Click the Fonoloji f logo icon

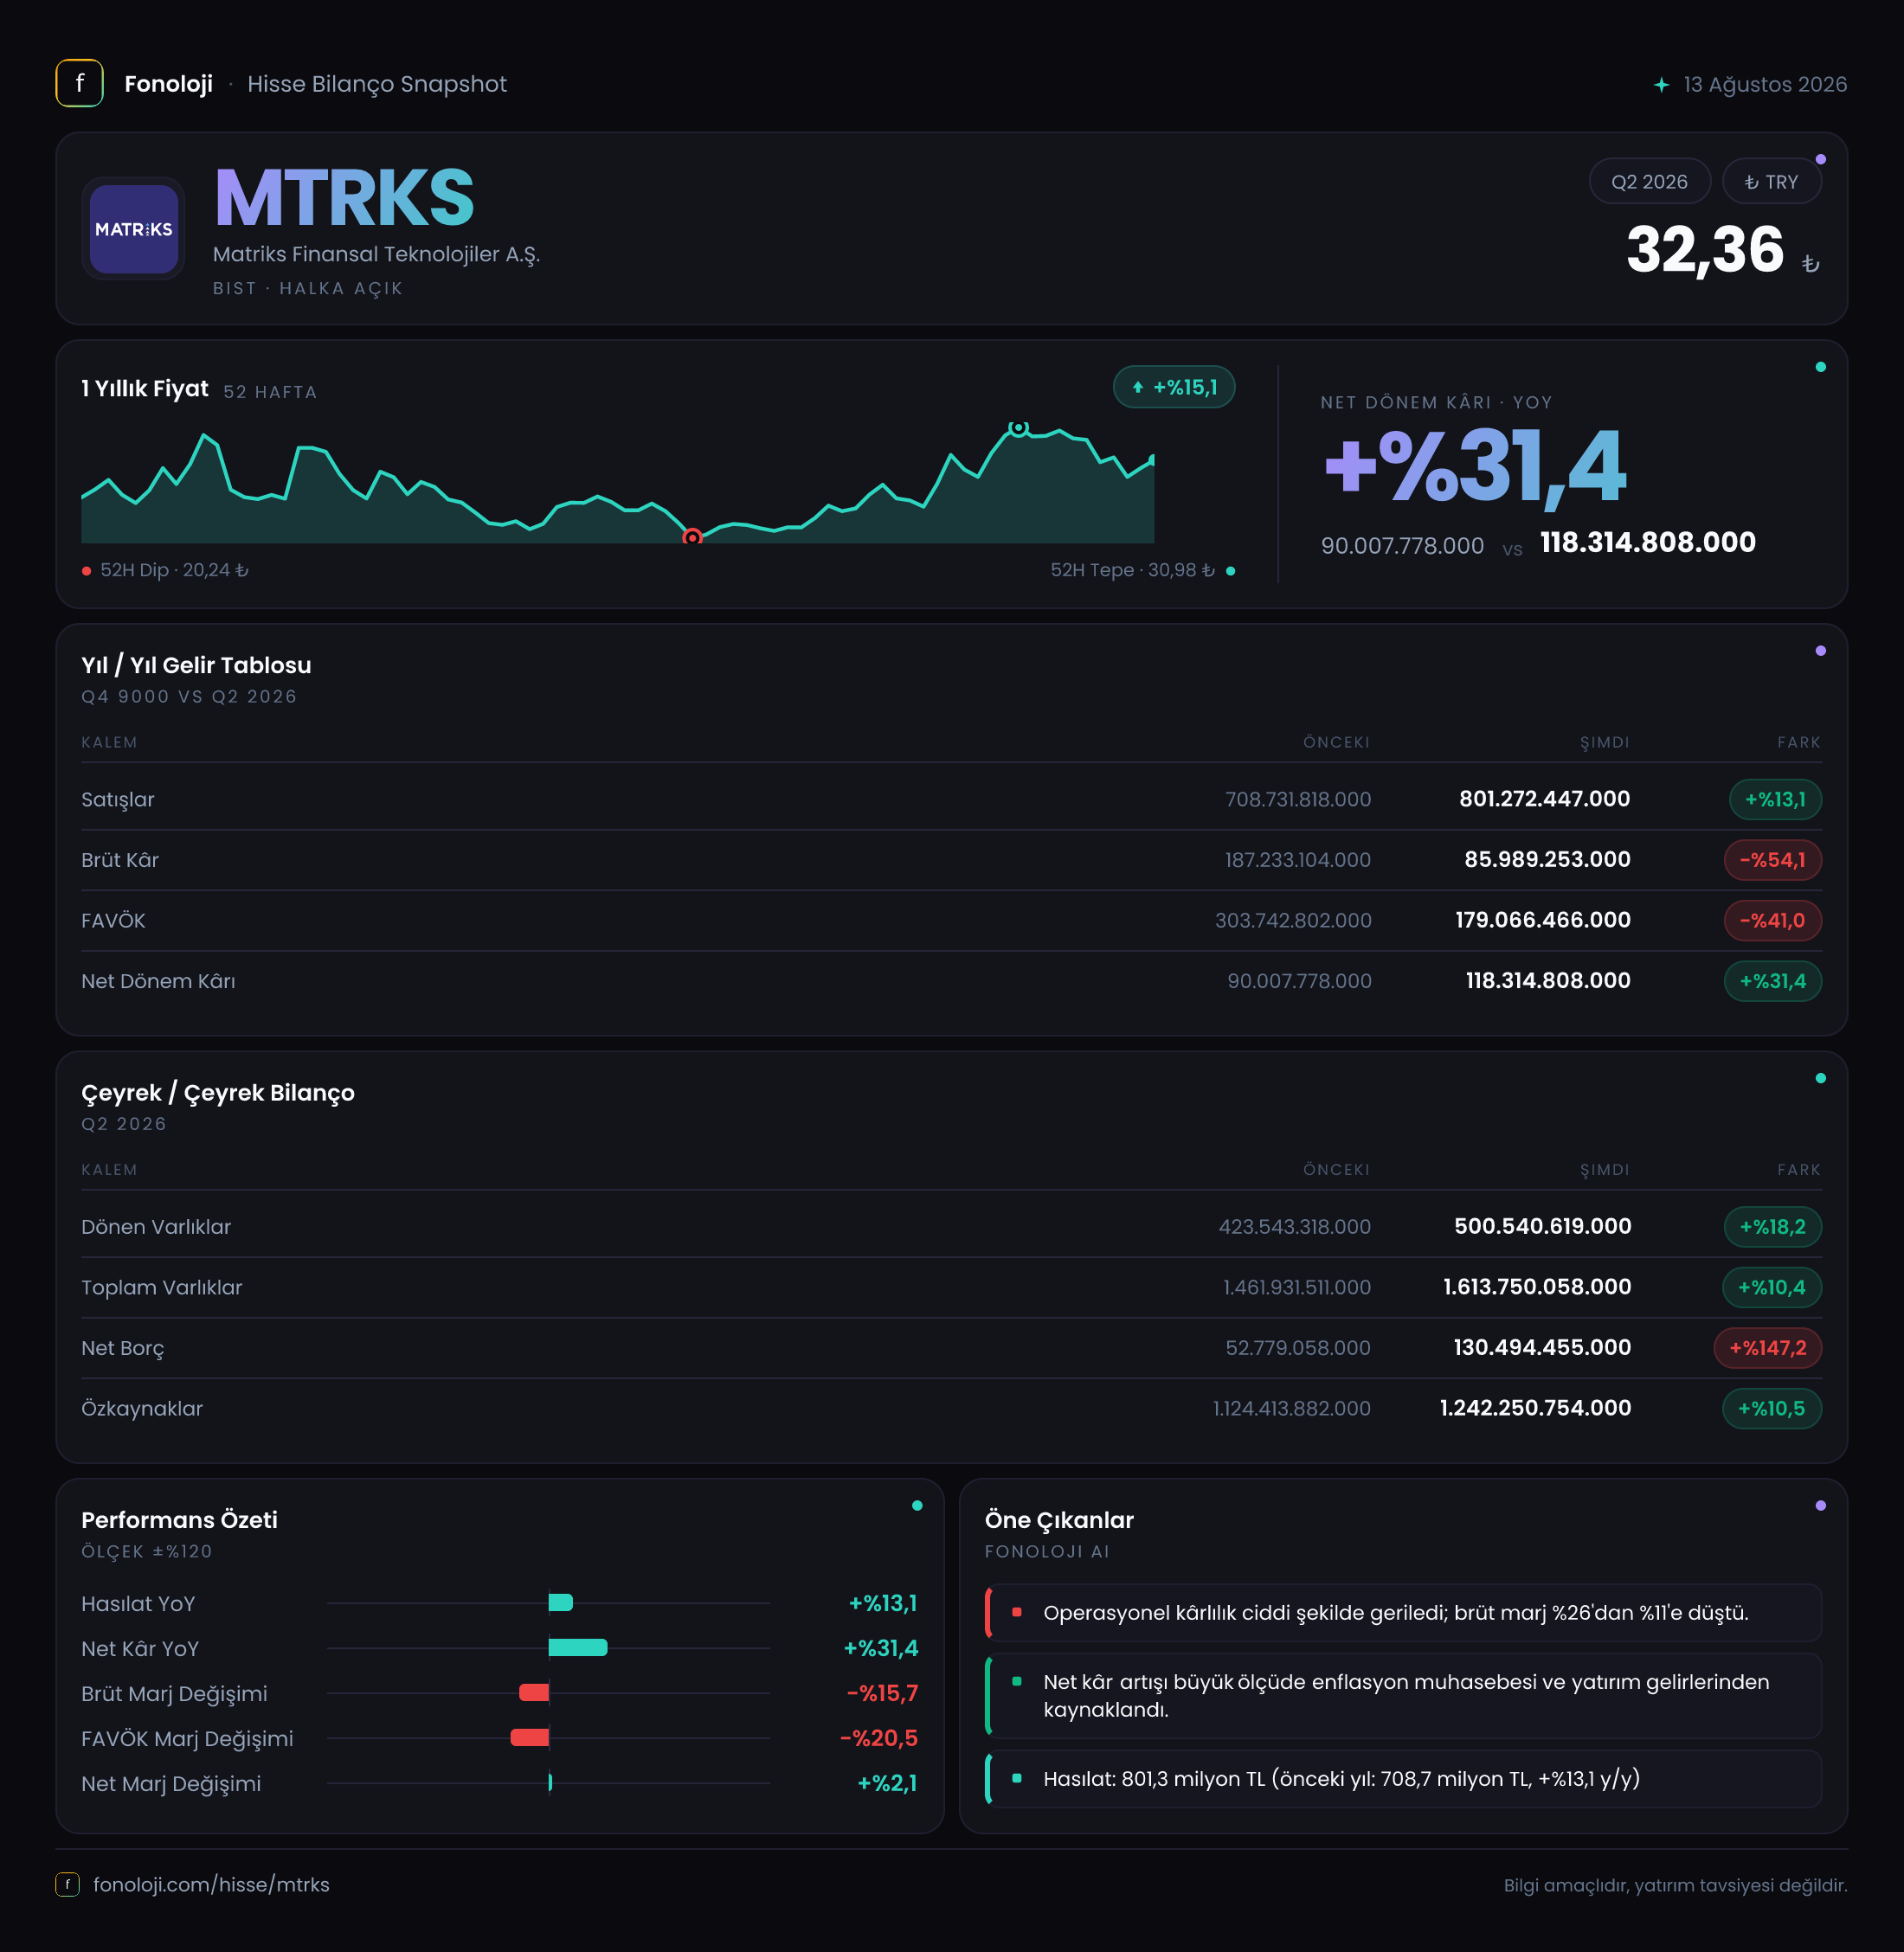[79, 83]
